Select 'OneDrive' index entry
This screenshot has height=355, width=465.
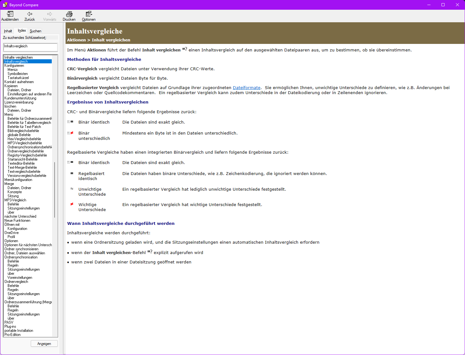pyautogui.click(x=12, y=233)
